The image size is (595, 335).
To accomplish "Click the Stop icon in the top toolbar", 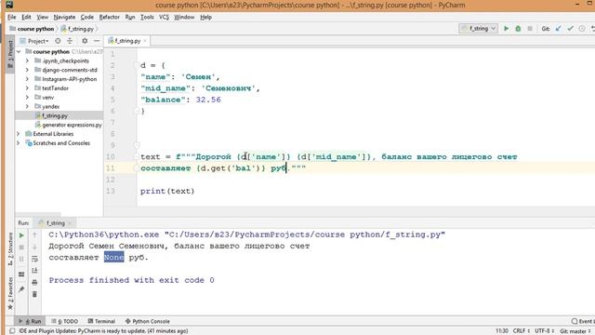I will pos(530,29).
